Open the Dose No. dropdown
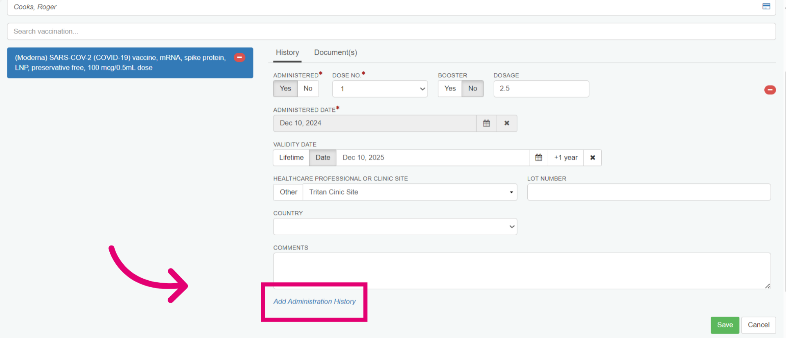The height and width of the screenshot is (338, 786). point(380,89)
